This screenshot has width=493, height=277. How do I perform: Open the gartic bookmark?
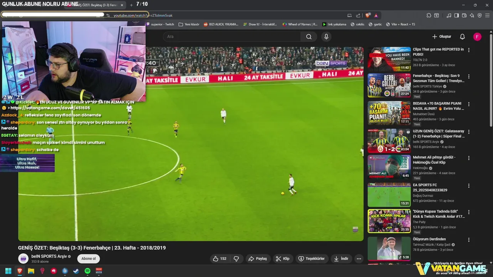pos(375,24)
